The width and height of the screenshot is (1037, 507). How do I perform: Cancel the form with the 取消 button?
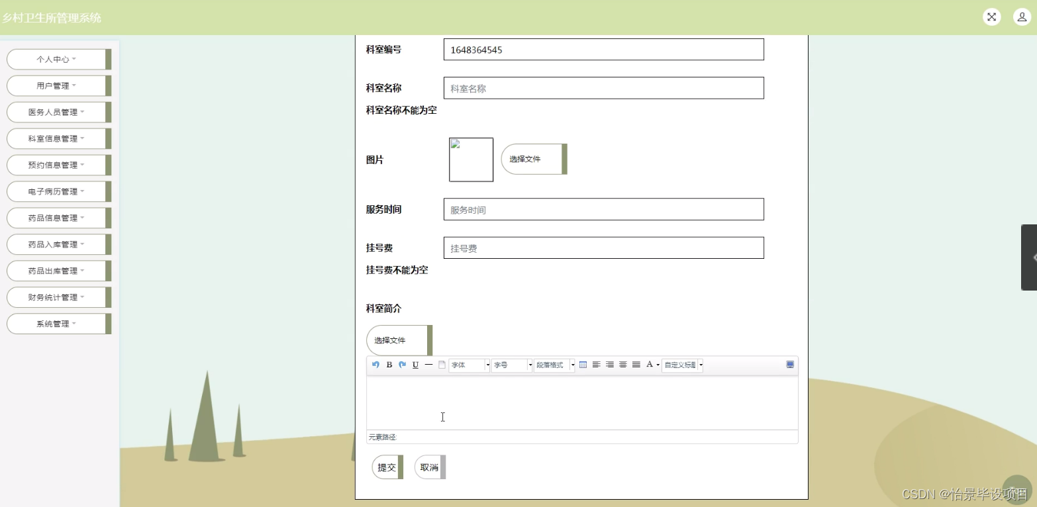pyautogui.click(x=428, y=467)
